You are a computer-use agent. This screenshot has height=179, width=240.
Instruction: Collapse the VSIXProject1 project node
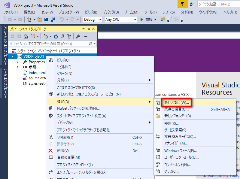(12, 56)
